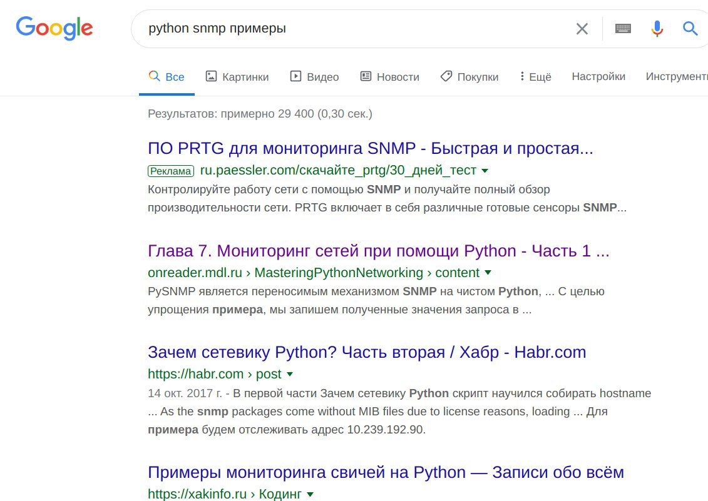Image resolution: width=708 pixels, height=501 pixels.
Task: Open the Новости news tab
Action: point(389,77)
